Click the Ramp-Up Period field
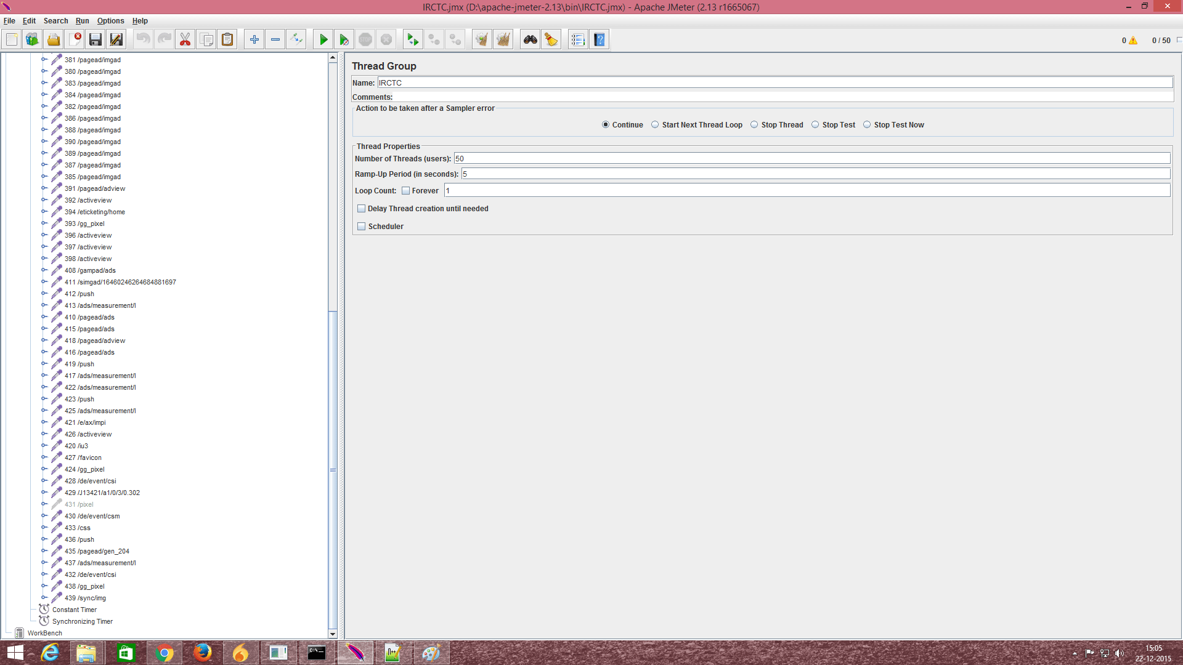The image size is (1183, 665). (816, 174)
